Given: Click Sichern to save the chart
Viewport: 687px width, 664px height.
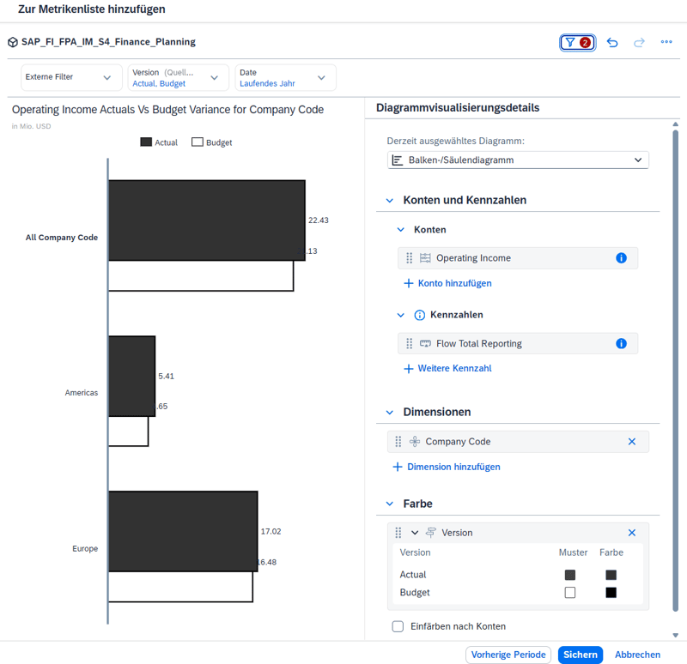Looking at the screenshot, I should click(x=581, y=654).
